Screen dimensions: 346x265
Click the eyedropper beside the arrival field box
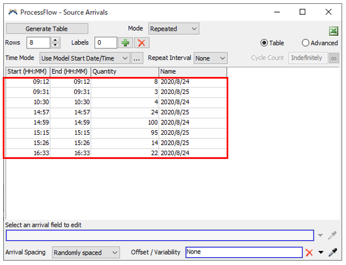pyautogui.click(x=332, y=235)
